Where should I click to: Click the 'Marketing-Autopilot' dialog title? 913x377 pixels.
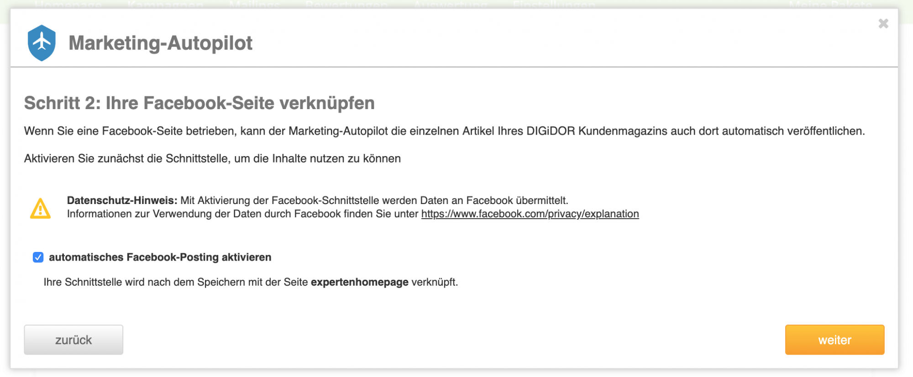click(160, 43)
